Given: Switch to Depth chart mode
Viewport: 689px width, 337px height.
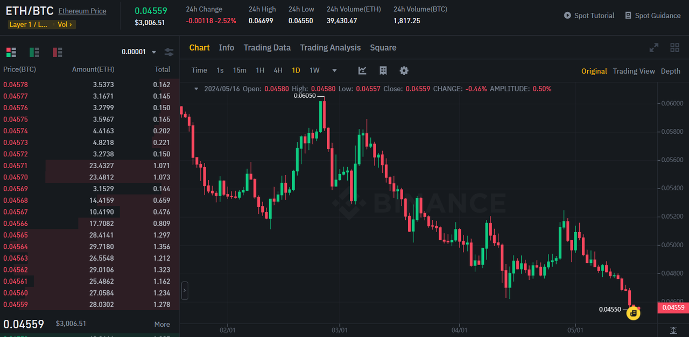Looking at the screenshot, I should click(671, 71).
